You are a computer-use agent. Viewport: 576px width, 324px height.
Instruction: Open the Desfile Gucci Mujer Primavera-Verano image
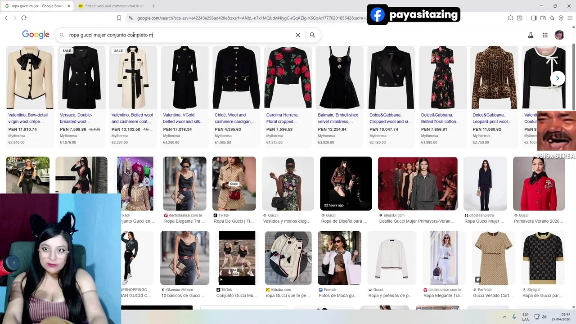pyautogui.click(x=418, y=184)
